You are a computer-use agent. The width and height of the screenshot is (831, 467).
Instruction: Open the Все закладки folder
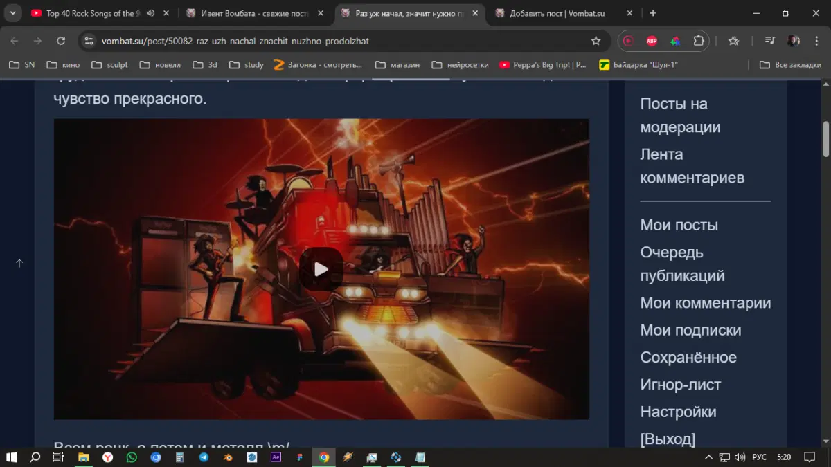790,64
